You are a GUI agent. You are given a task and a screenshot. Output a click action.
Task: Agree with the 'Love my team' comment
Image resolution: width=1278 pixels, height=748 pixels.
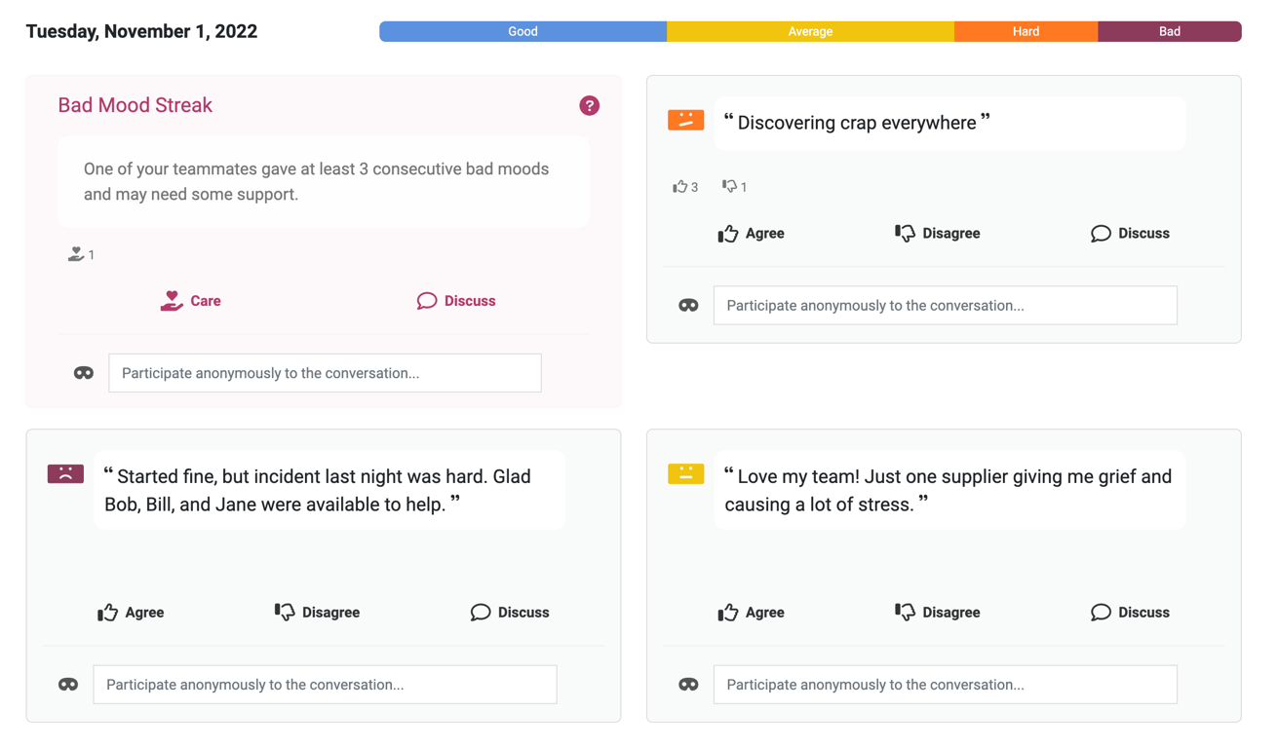pyautogui.click(x=751, y=613)
